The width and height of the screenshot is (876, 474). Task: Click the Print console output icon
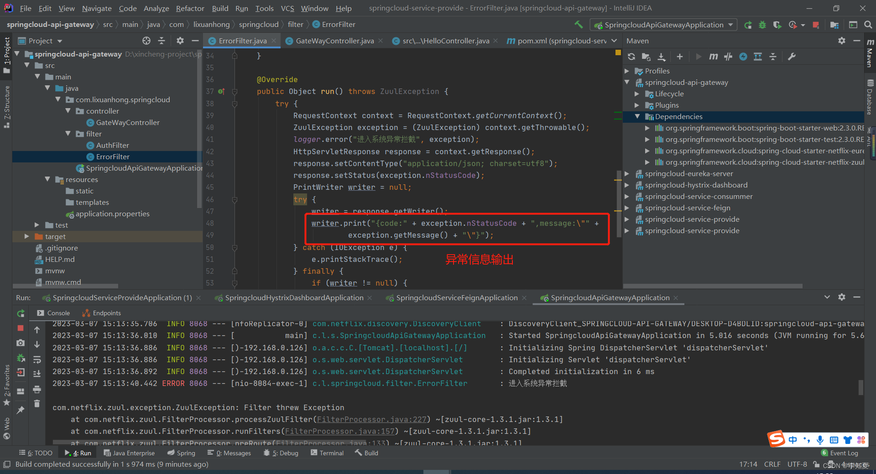coord(37,389)
